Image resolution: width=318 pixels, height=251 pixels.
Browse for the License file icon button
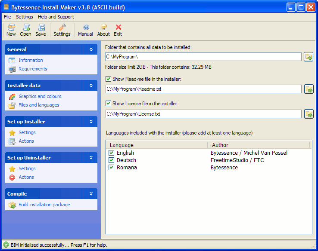(x=309, y=114)
